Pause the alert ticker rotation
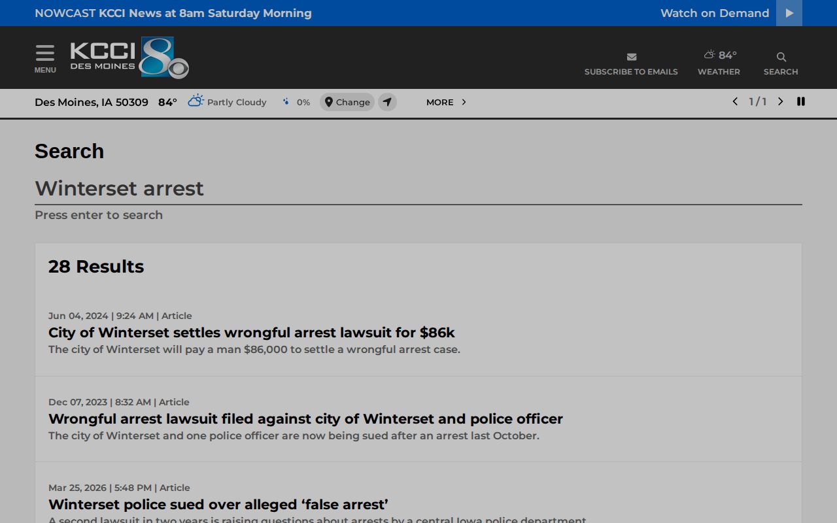837x523 pixels. tap(801, 101)
